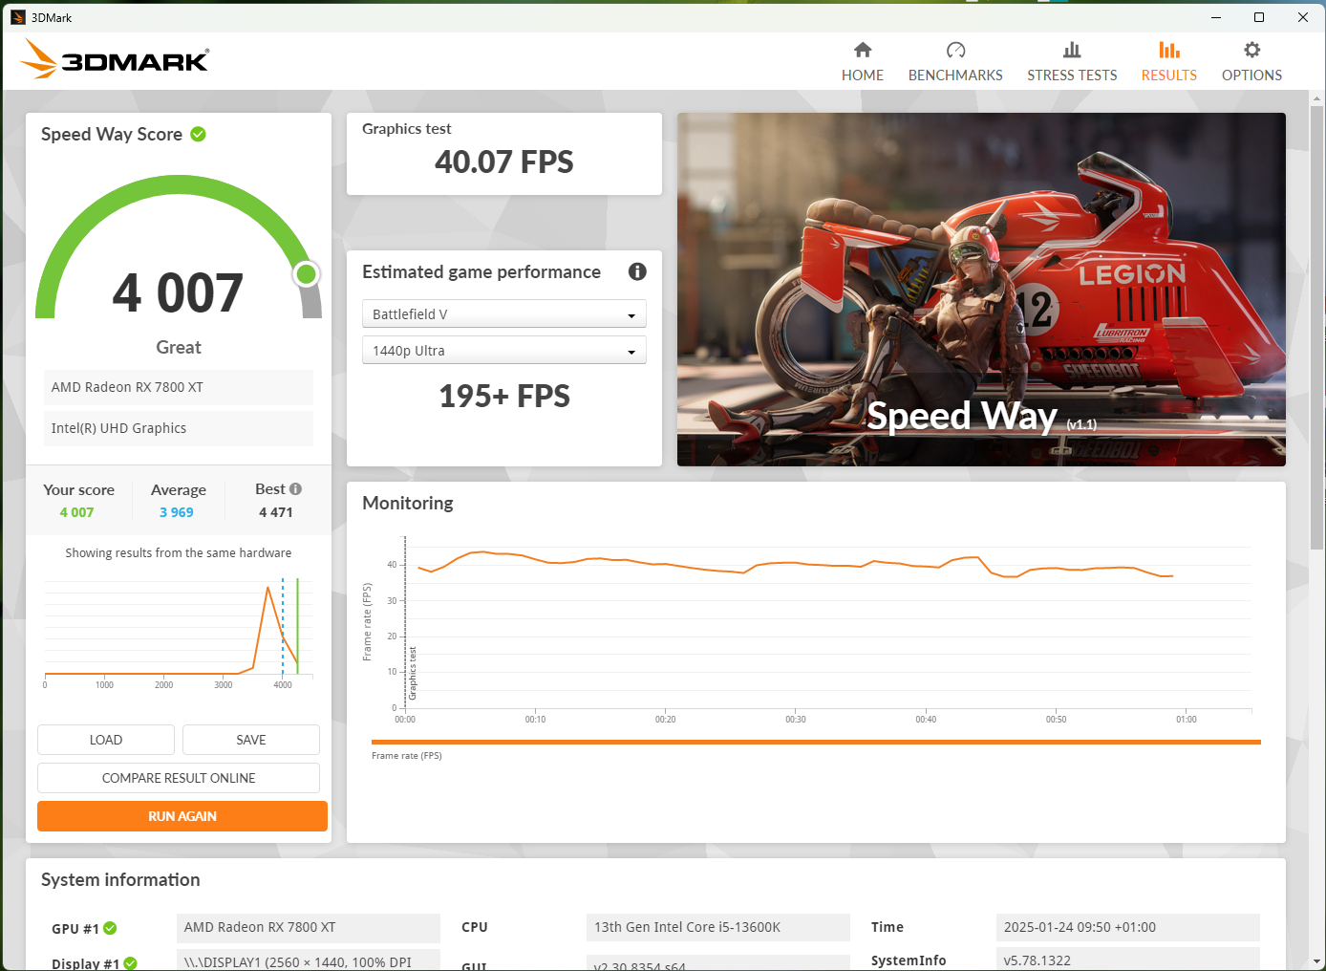The image size is (1326, 971).
Task: Click the 3DMark logo
Action: (115, 59)
